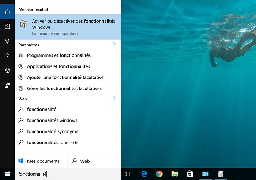Open Programmes et fonctionnalités result
The height and width of the screenshot is (180, 256).
(x=59, y=55)
